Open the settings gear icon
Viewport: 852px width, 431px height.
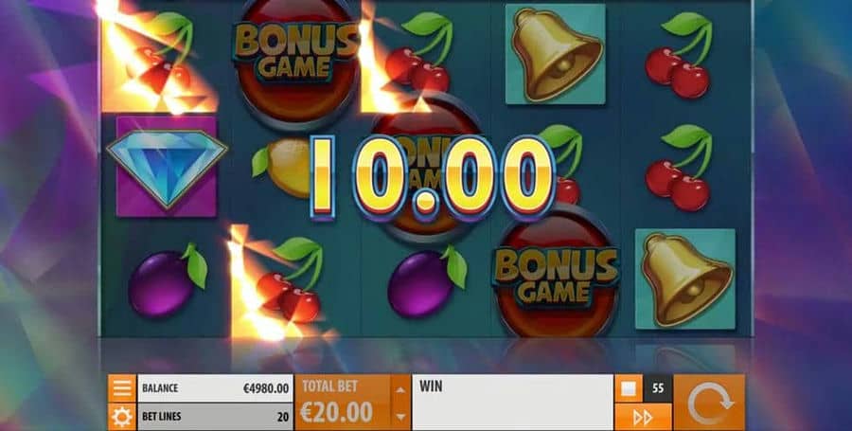click(122, 417)
